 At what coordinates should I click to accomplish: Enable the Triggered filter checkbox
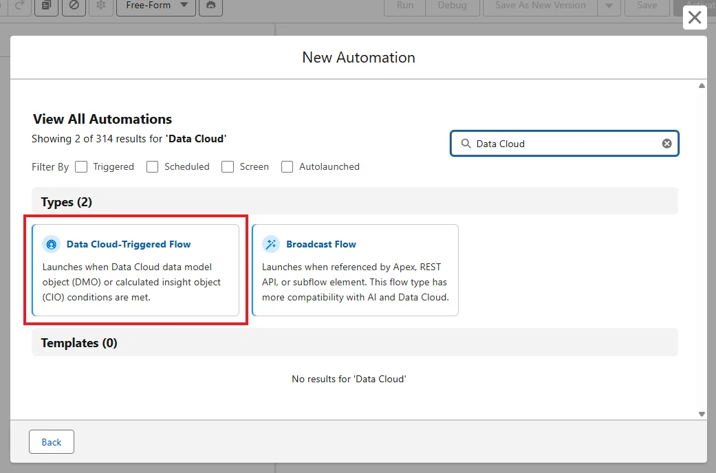point(81,166)
